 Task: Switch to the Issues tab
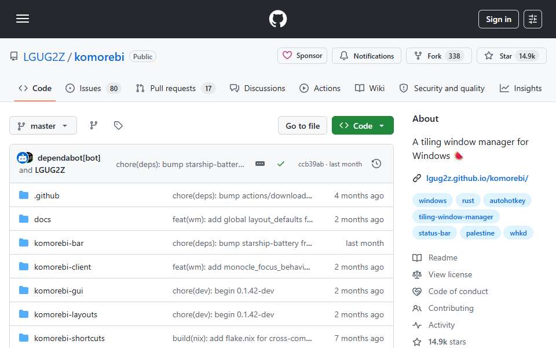[93, 88]
